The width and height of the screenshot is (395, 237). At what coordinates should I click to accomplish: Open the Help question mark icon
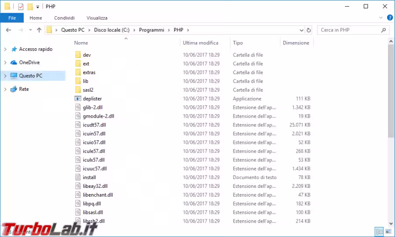(x=390, y=18)
